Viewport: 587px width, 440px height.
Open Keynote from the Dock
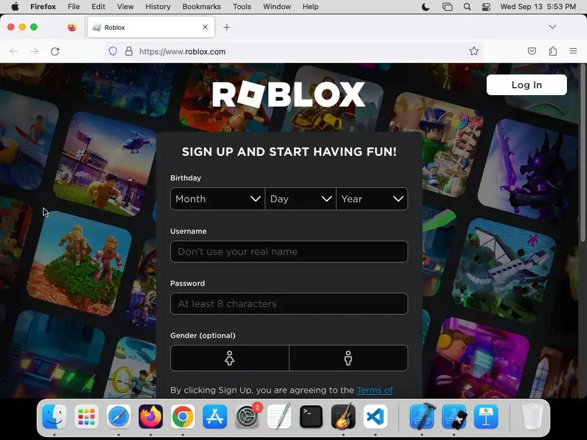[486, 417]
